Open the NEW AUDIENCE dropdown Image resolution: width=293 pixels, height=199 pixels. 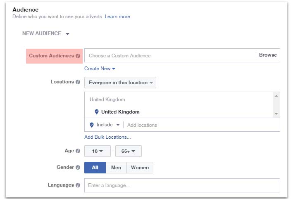pos(46,33)
